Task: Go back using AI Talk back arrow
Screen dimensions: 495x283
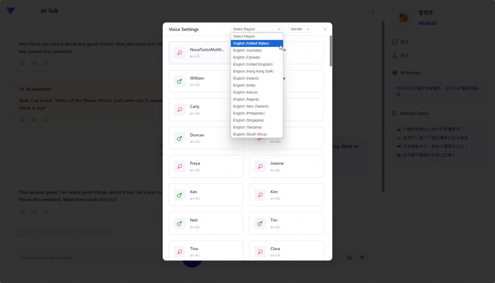Action: pos(32,11)
